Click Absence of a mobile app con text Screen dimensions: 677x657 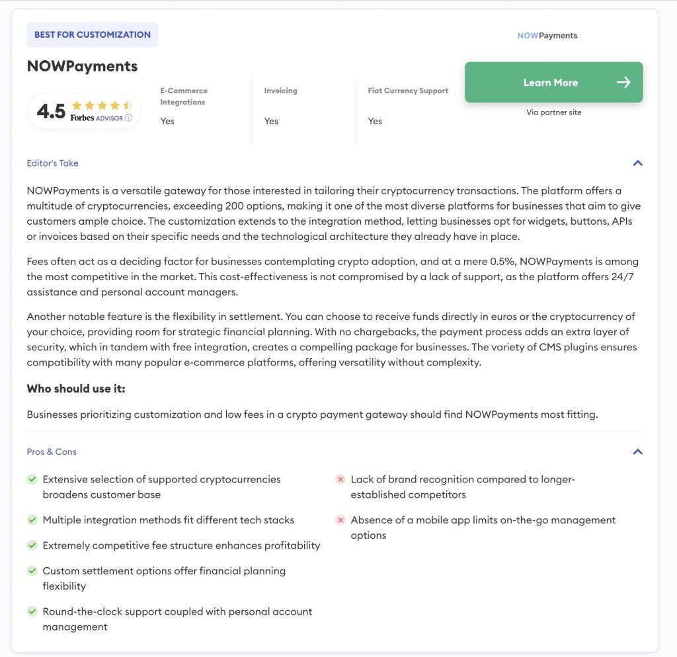[483, 527]
